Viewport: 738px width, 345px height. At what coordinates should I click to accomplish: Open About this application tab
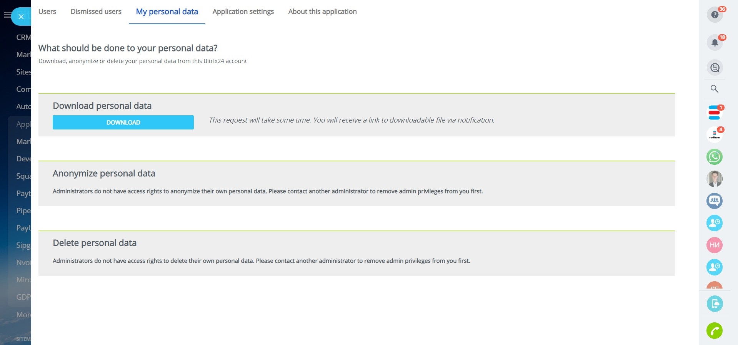pos(322,12)
